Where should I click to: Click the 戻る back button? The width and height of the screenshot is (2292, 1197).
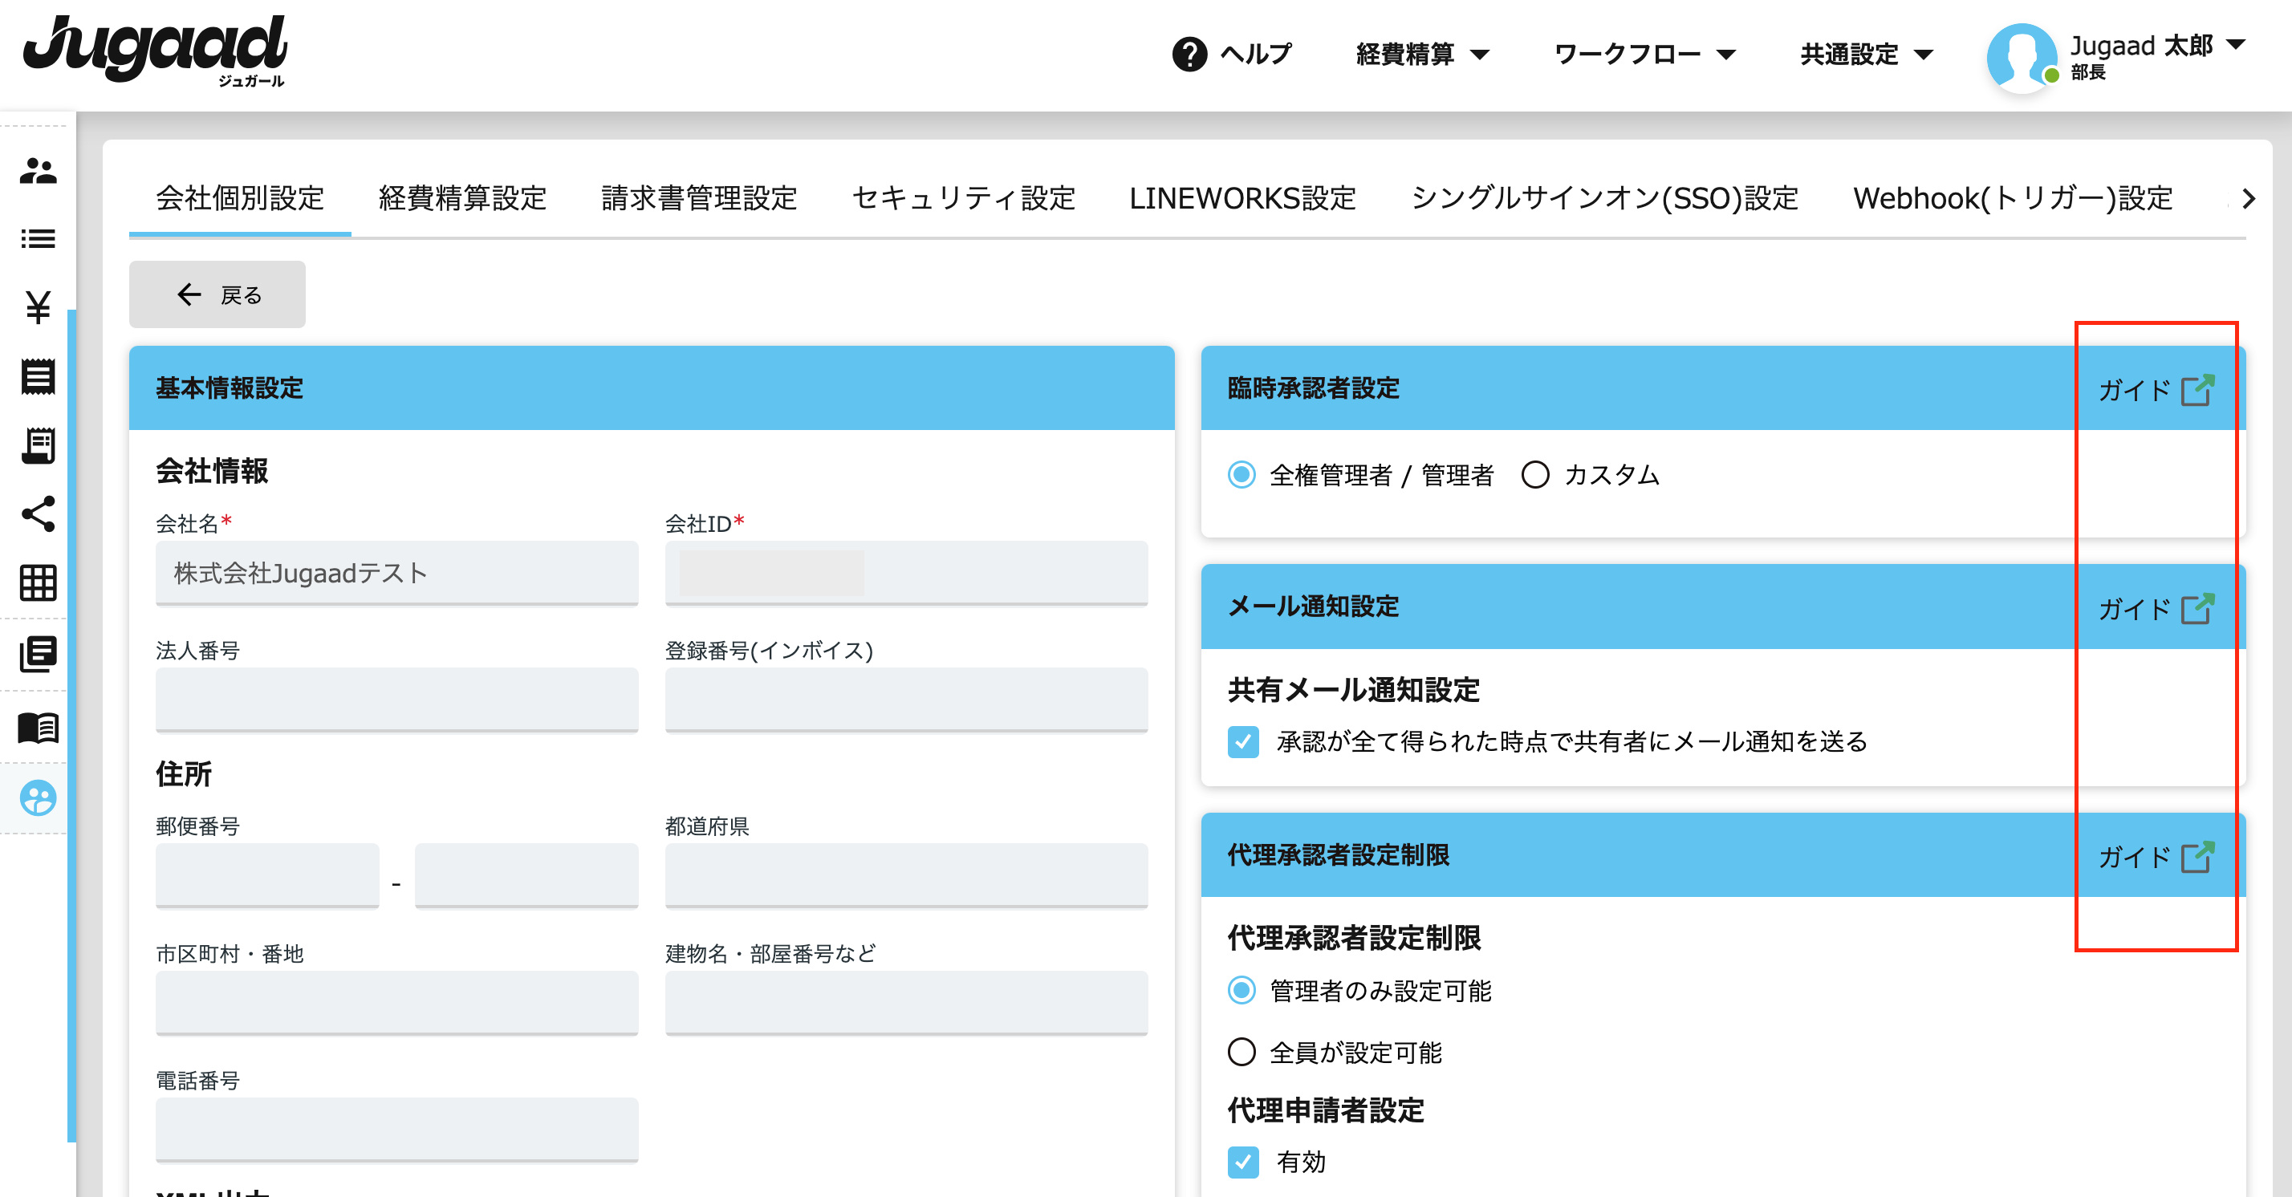click(x=217, y=294)
